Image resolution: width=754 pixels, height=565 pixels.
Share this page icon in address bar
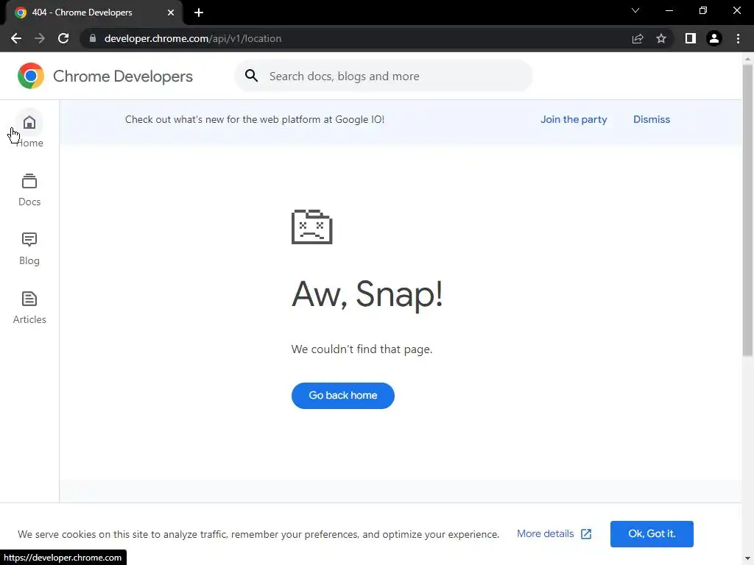click(x=638, y=38)
